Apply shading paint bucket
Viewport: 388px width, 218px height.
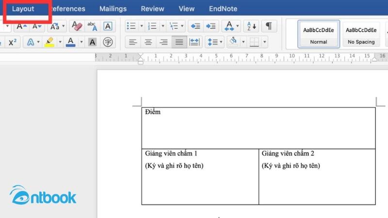233,41
